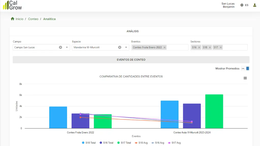Click the CalGrow logo
260x146 pixels.
pos(12,5)
